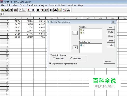Viewport: 127px width, 96px height.
Task: Click the Go to Chart toolbar icon
Action: (x=29, y=10)
